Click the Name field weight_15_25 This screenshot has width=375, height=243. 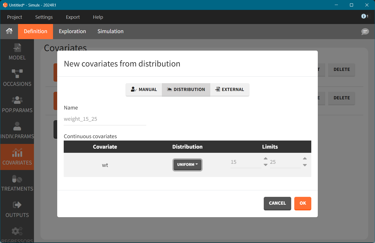coord(105,119)
